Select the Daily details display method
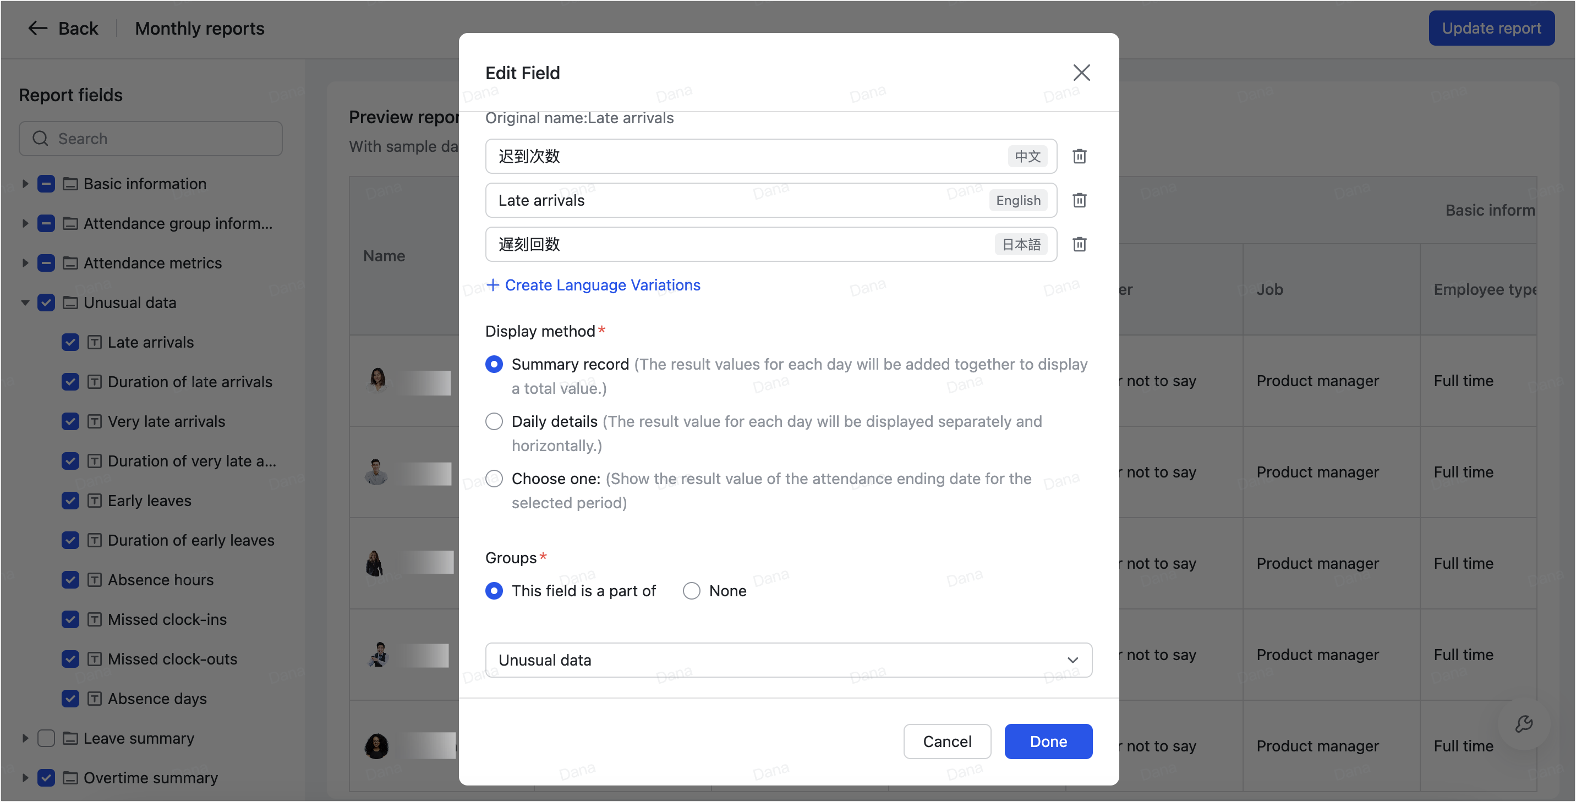This screenshot has height=802, width=1576. point(494,421)
